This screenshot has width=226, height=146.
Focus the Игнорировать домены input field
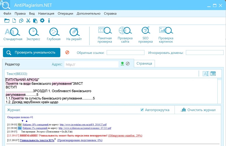[x=205, y=53]
